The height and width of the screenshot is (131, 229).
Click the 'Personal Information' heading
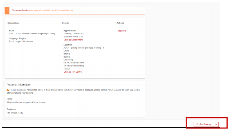tap(19, 85)
